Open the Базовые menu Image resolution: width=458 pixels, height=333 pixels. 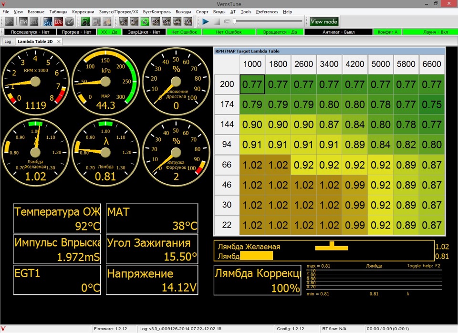coord(36,11)
